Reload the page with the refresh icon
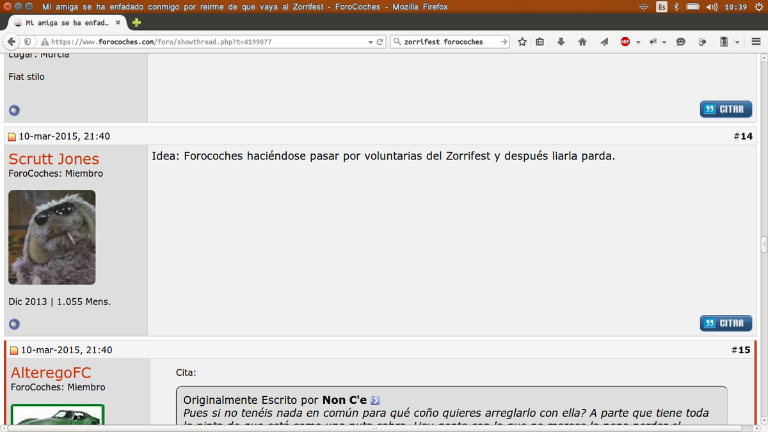This screenshot has height=432, width=768. pos(380,42)
